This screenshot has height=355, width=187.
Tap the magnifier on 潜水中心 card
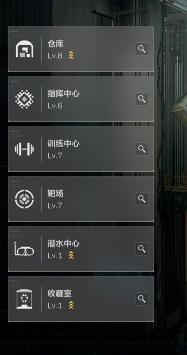click(142, 249)
